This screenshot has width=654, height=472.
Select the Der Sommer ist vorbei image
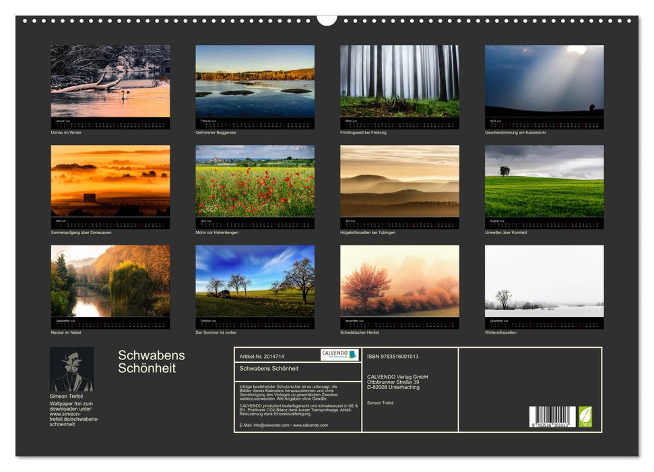pyautogui.click(x=255, y=281)
